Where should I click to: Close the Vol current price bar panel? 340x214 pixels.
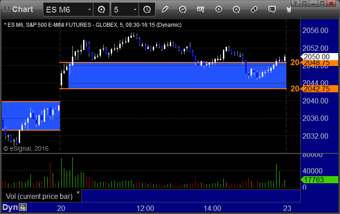point(78,192)
